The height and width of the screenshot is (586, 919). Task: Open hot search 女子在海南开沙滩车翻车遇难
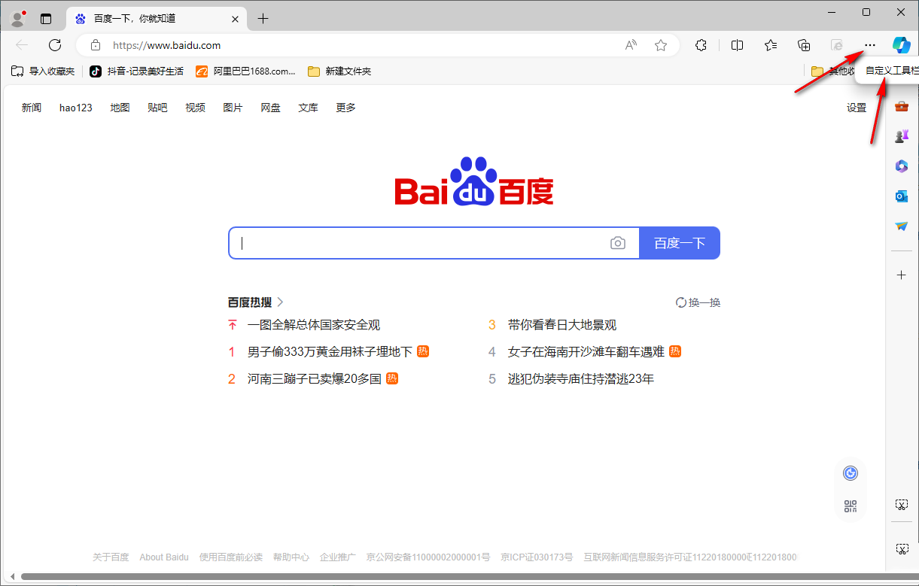(x=586, y=352)
